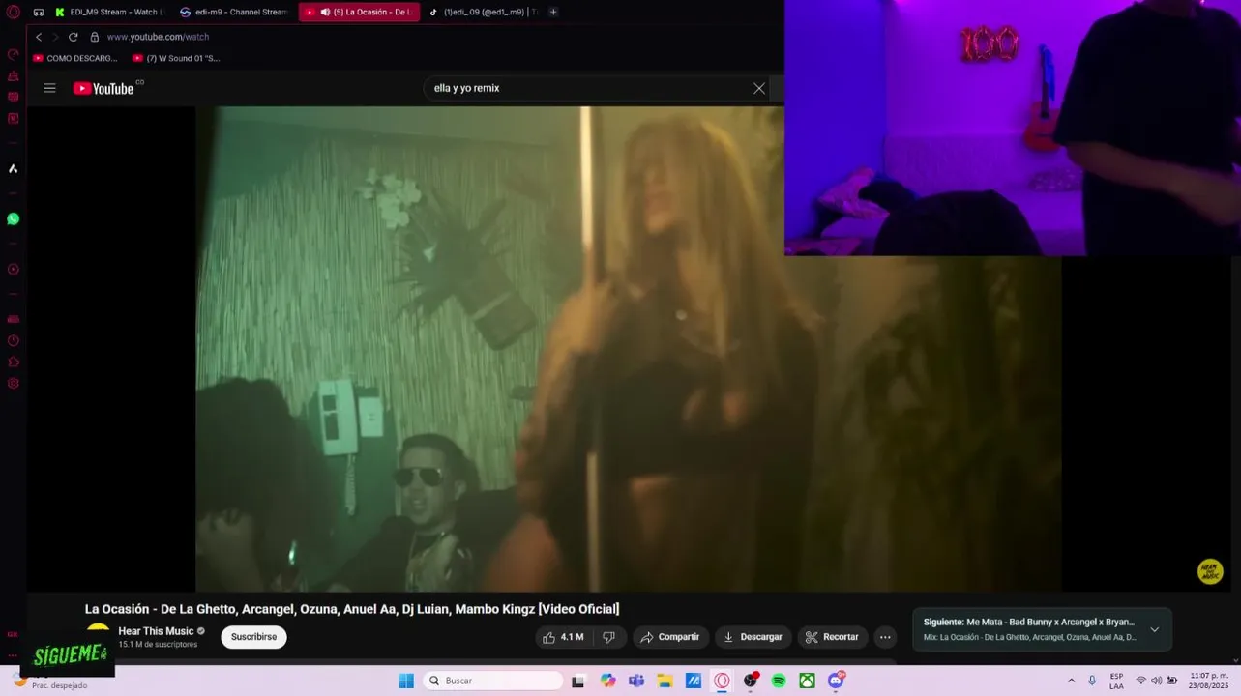Switch to edi-m9 Channel Stream tab
This screenshot has width=1241, height=696.
(x=233, y=12)
